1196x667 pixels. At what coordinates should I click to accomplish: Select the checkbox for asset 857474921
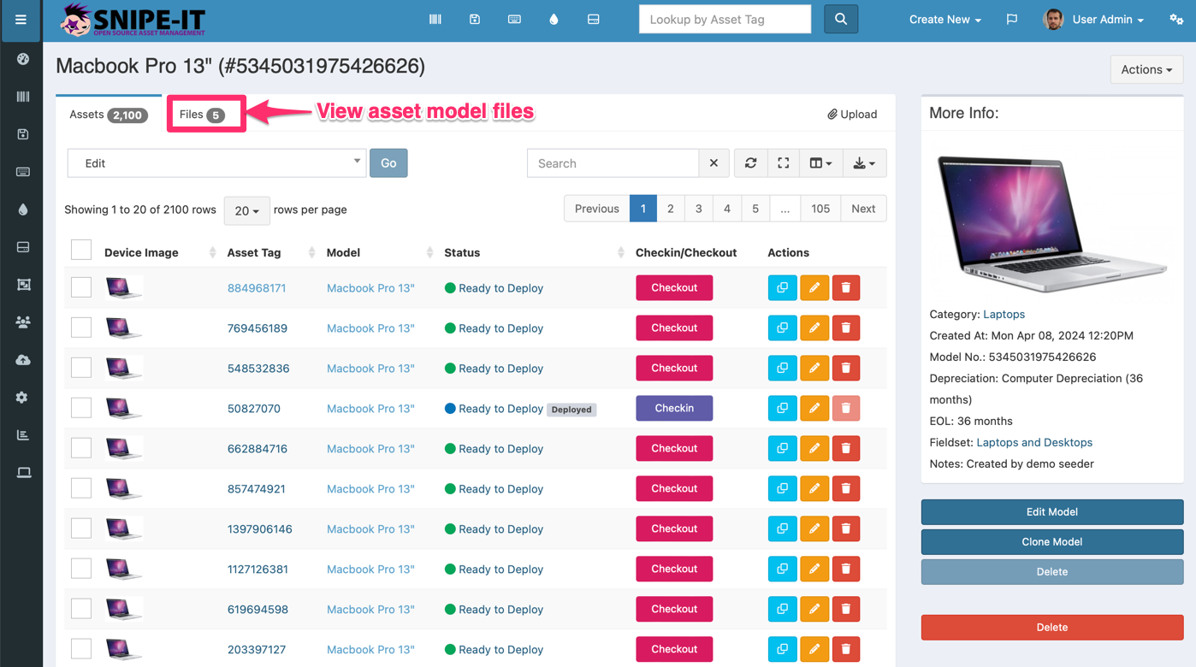(x=81, y=488)
